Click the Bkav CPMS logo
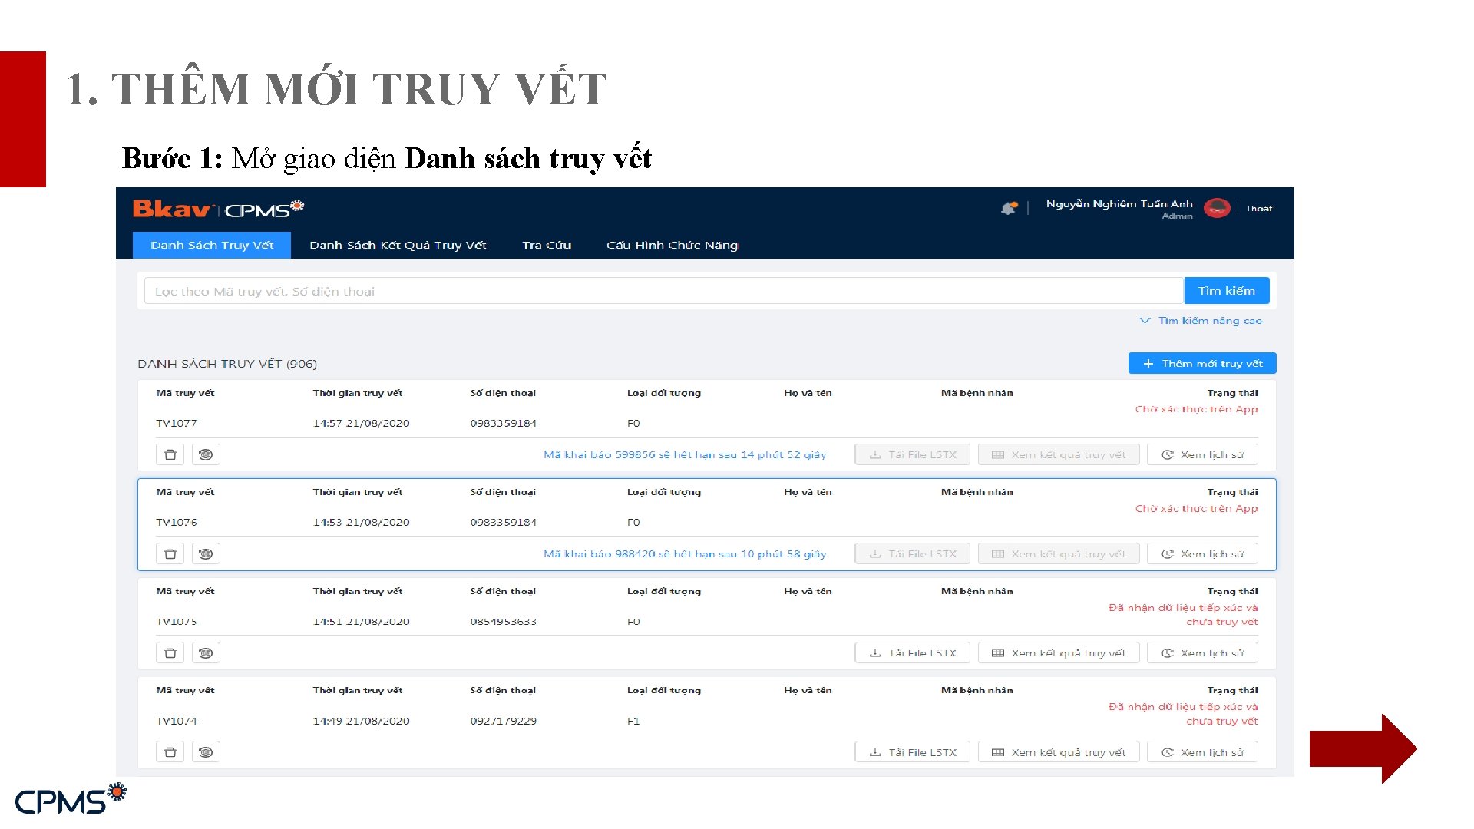 coord(218,209)
